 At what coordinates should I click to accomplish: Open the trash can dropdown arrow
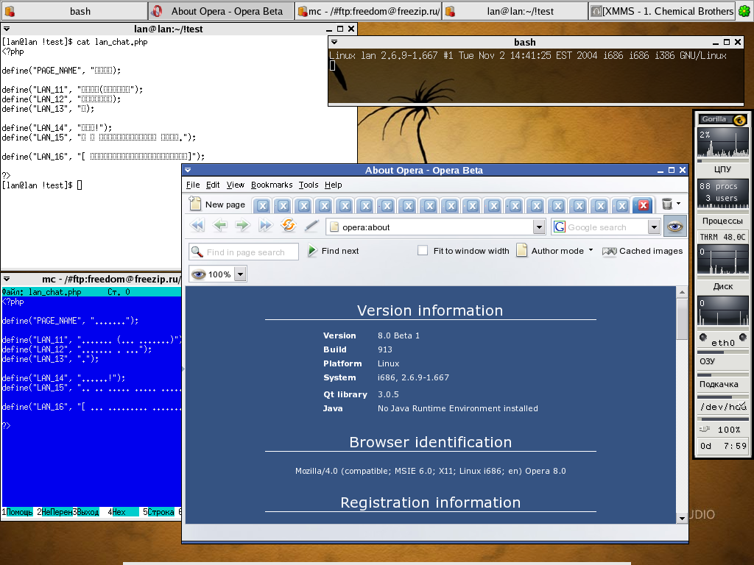coord(678,204)
